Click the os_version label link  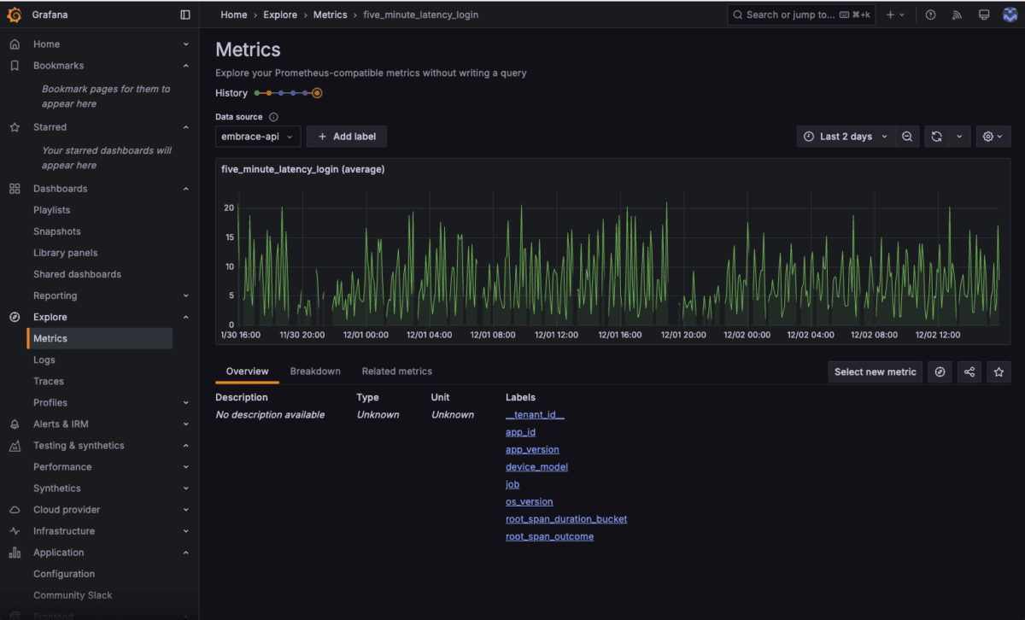[530, 502]
